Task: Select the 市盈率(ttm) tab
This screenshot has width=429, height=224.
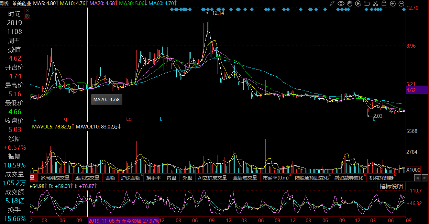Action: 276,178
